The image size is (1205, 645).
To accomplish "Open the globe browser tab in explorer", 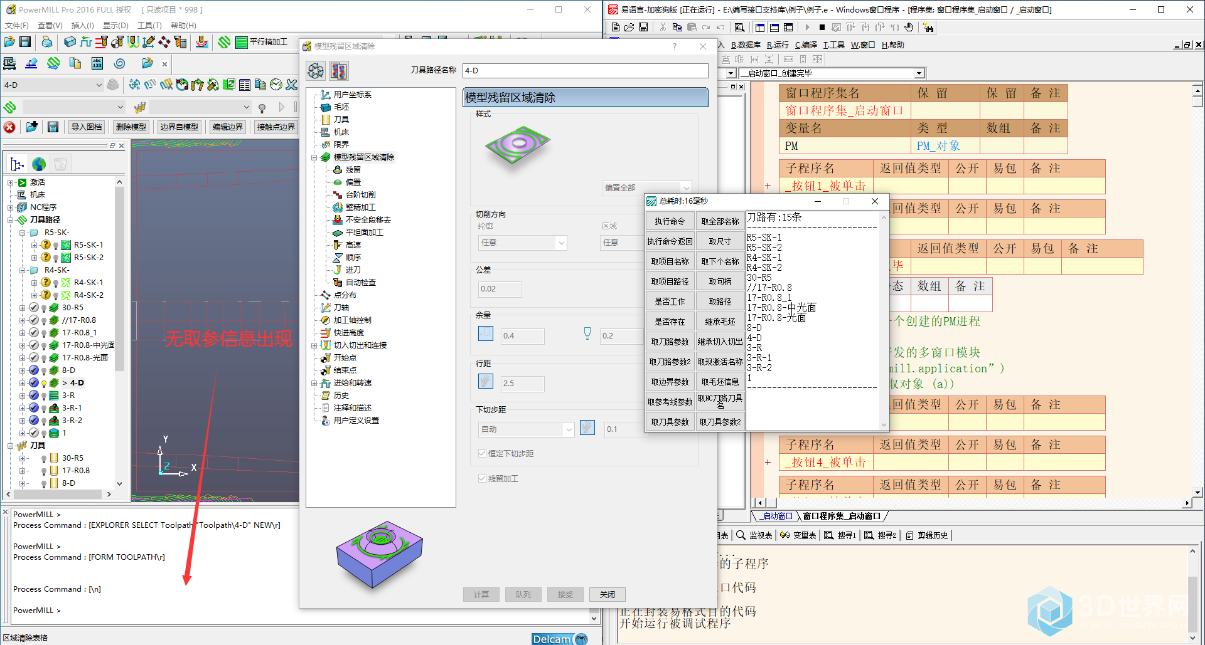I will point(39,164).
